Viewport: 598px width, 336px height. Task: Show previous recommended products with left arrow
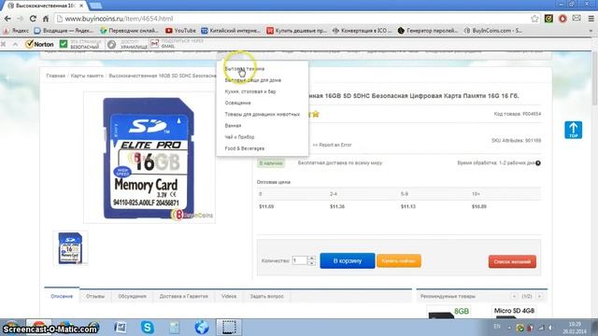(x=514, y=296)
